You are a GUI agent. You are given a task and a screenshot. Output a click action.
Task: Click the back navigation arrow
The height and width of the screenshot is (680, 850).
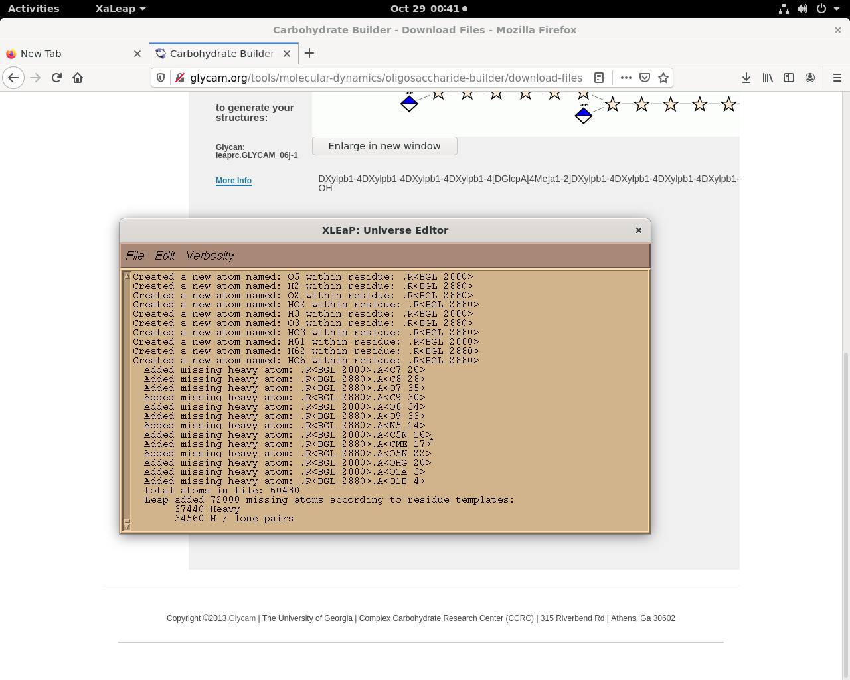pos(13,78)
